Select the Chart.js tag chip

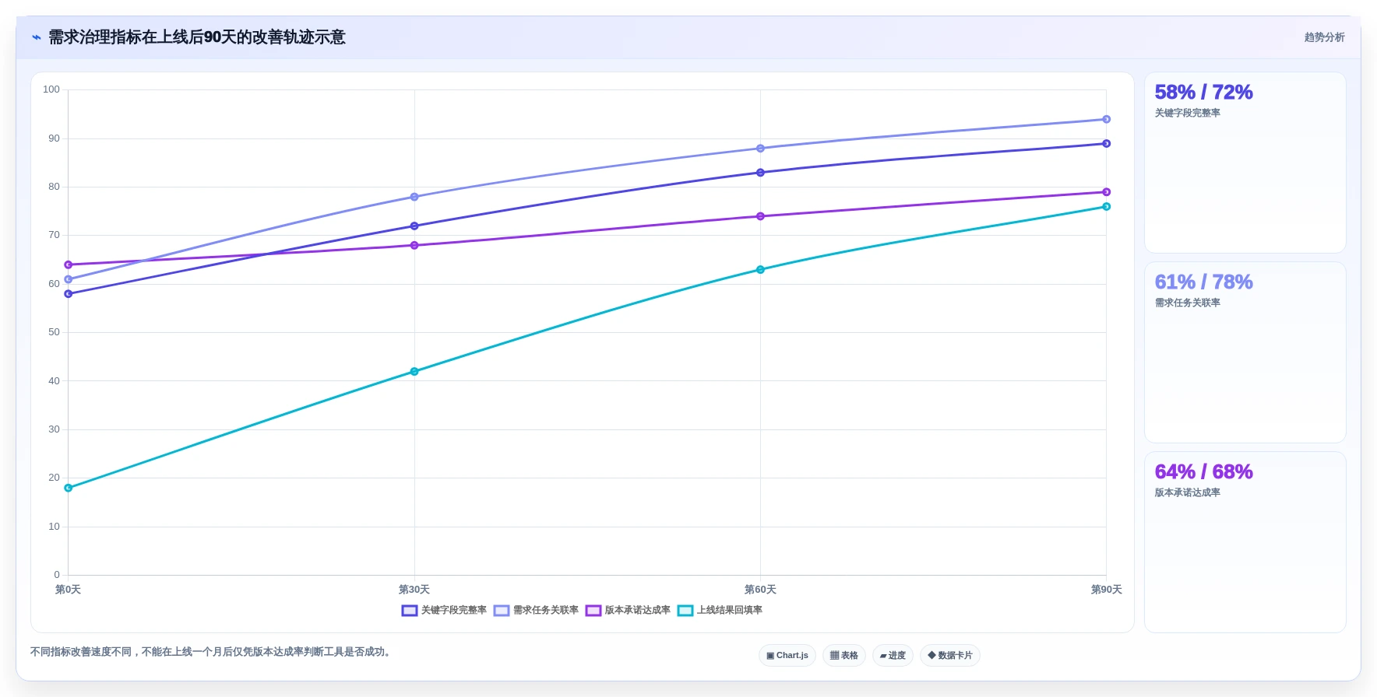(787, 656)
